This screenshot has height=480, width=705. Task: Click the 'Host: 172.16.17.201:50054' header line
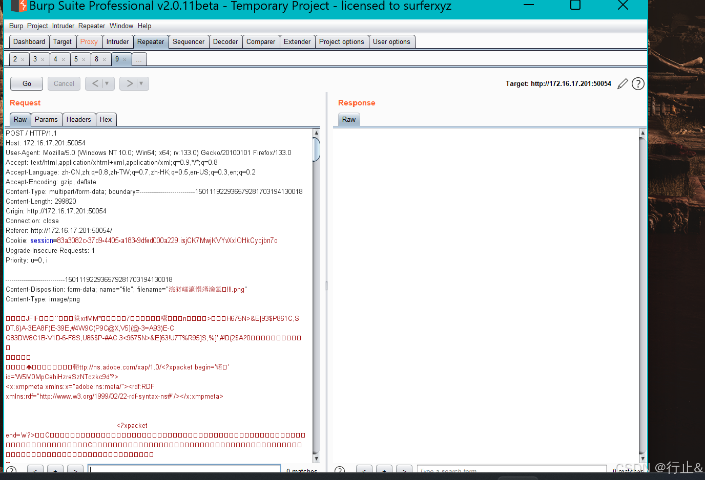tap(46, 143)
